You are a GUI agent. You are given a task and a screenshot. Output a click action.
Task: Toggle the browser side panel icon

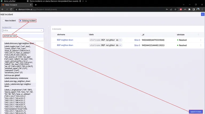click(194, 9)
